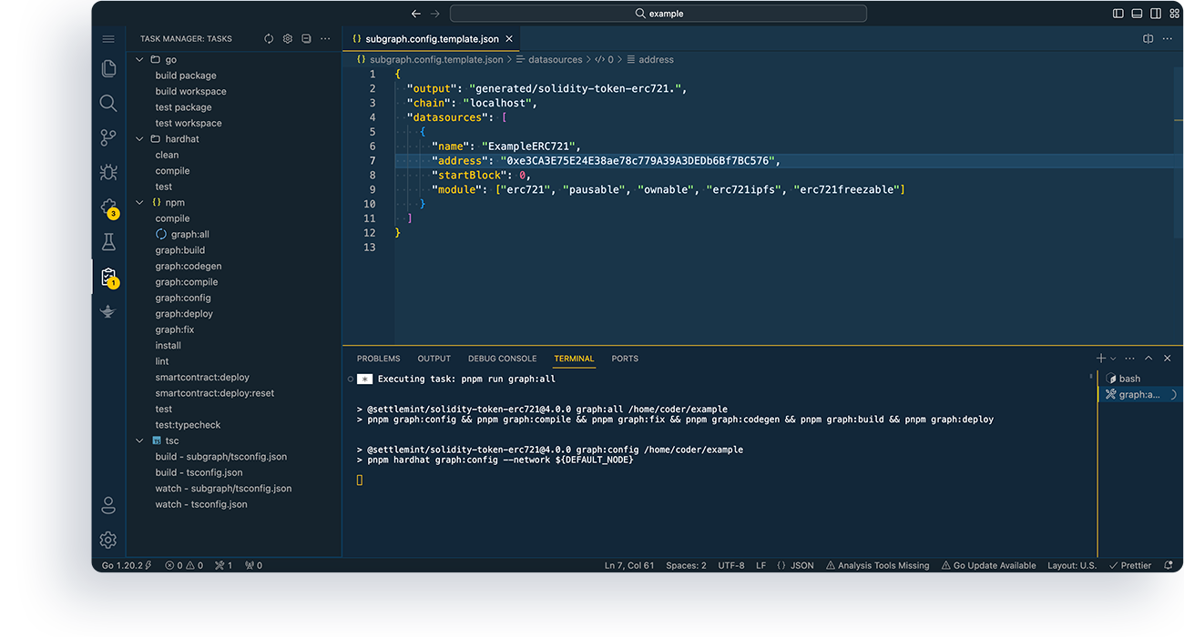Image resolution: width=1184 pixels, height=637 pixels.
Task: Toggle the secondary sidebar visibility
Action: click(x=1155, y=13)
